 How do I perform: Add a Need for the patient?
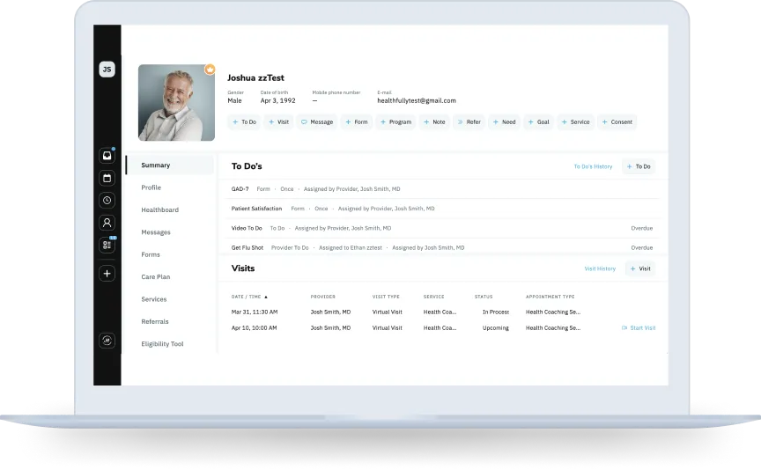[505, 122]
